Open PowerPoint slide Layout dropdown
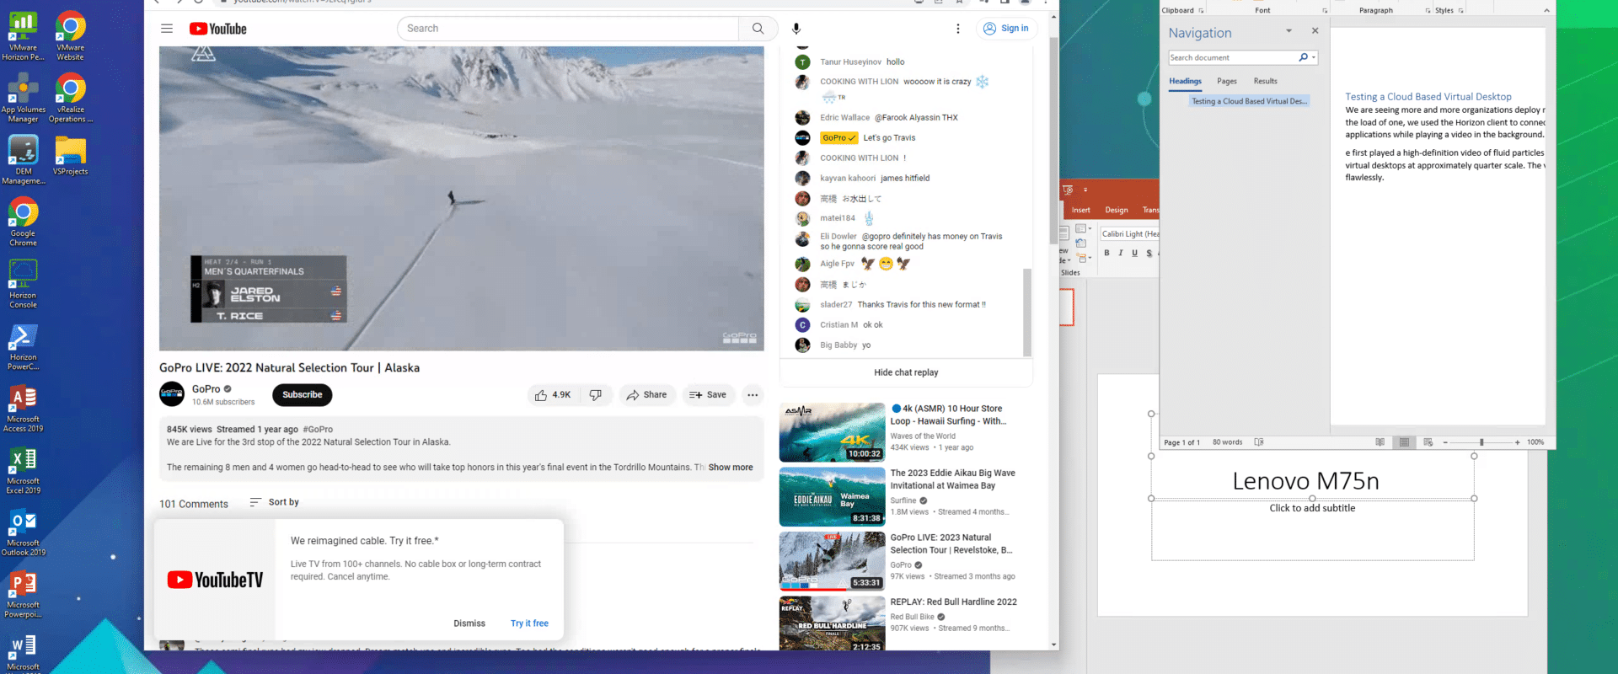Screen dimensions: 1618x674 (x=1084, y=228)
